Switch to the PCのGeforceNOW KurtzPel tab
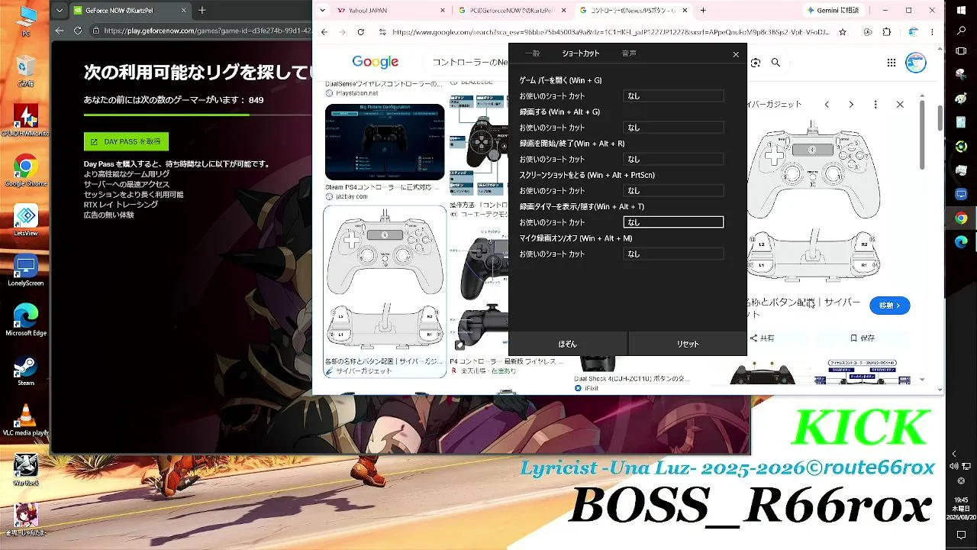The image size is (977, 550). click(x=510, y=11)
